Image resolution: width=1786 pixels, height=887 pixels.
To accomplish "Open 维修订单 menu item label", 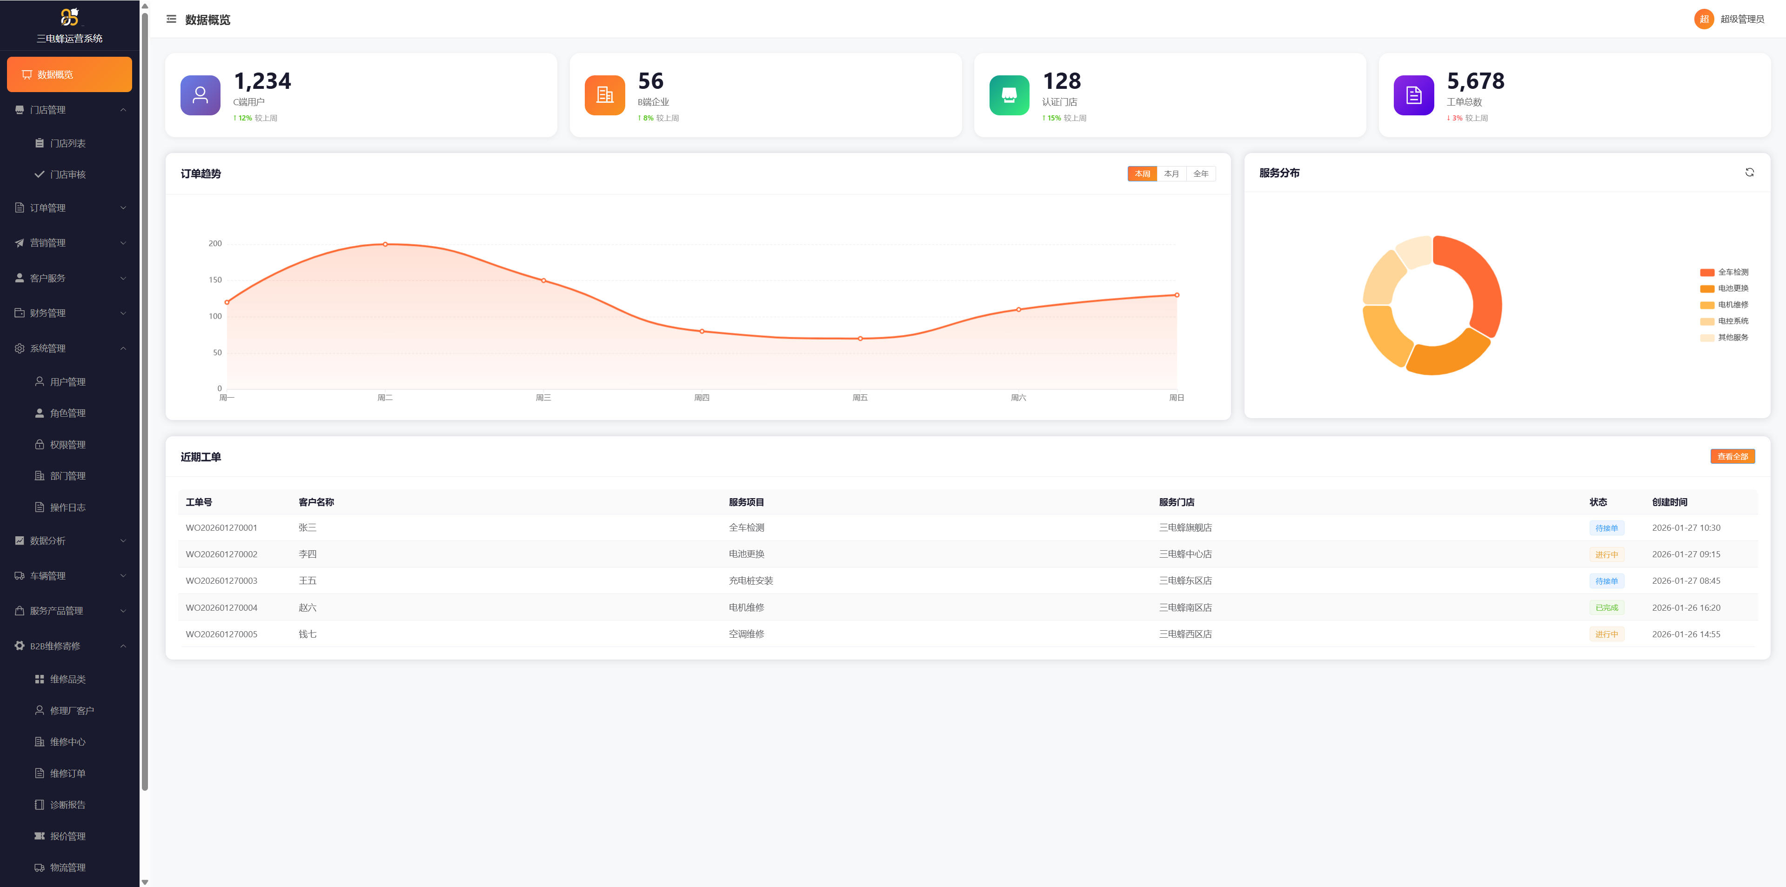I will (68, 774).
